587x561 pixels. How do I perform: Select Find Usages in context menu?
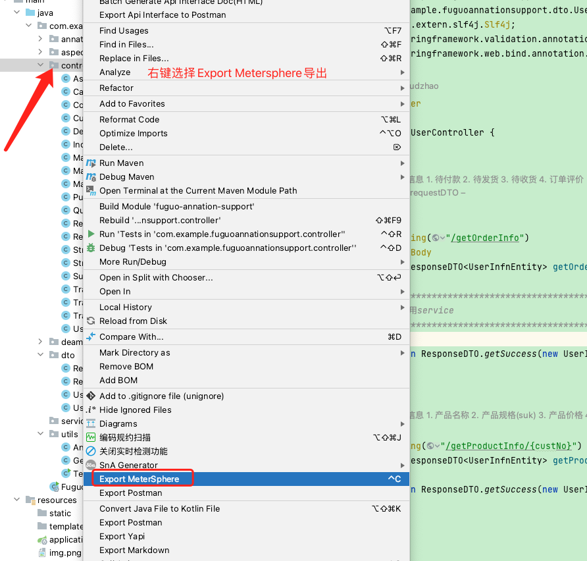point(246,31)
